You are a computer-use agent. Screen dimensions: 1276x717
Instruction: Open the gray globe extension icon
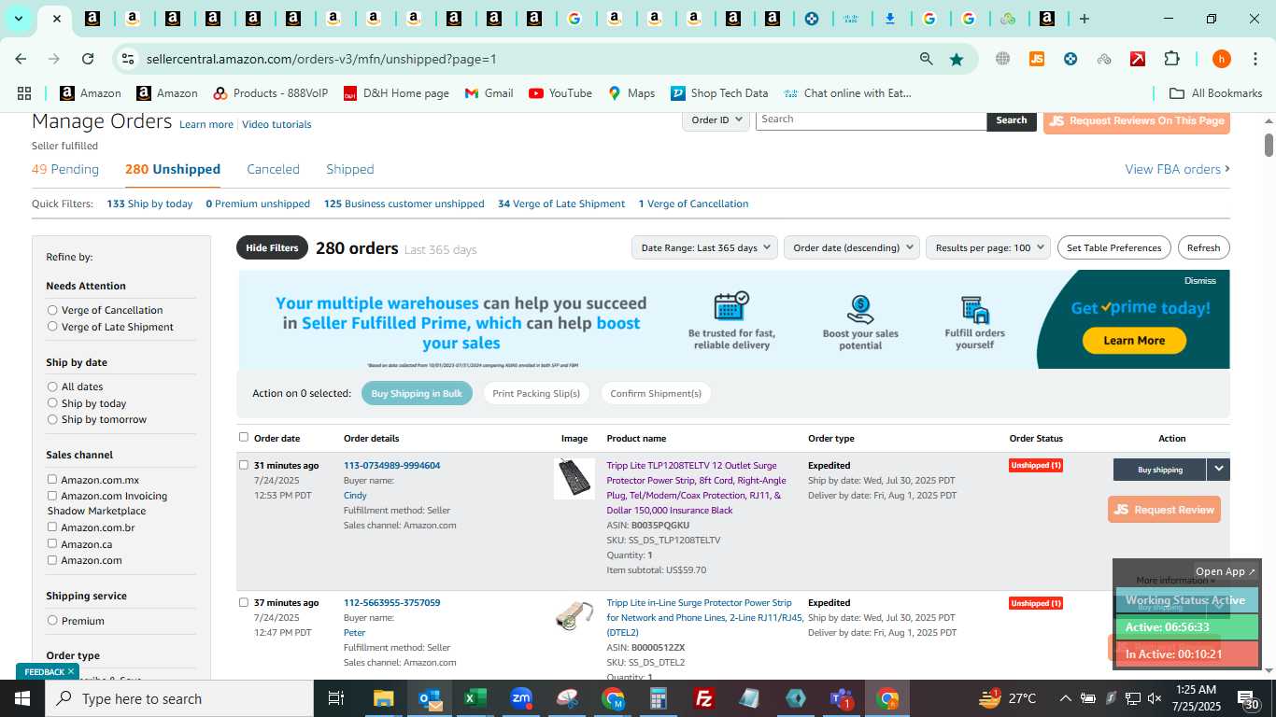1002,59
